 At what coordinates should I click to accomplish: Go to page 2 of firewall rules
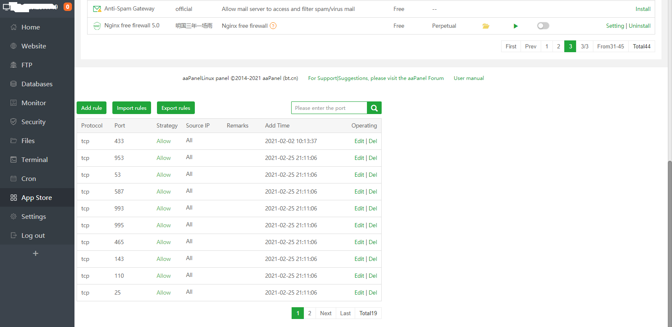point(310,314)
